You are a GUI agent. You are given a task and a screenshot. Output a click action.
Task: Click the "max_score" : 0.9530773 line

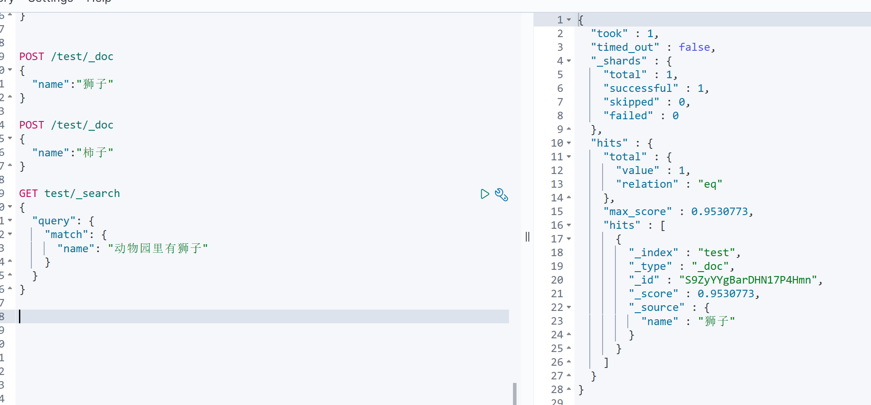tap(678, 212)
